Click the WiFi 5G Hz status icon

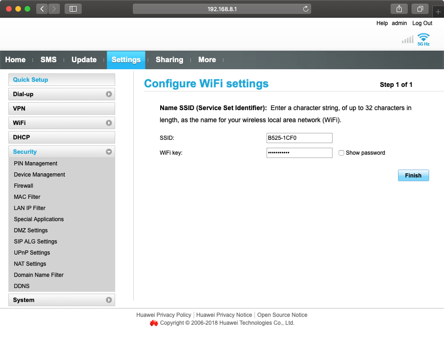point(423,39)
